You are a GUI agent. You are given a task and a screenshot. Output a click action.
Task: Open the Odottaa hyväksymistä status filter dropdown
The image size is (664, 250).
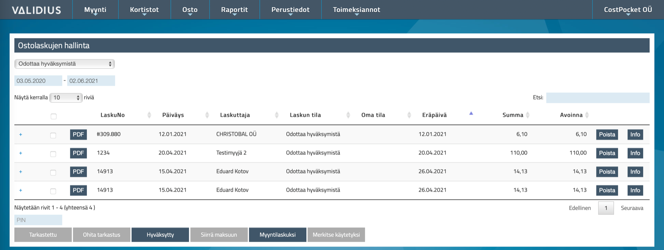(x=65, y=64)
